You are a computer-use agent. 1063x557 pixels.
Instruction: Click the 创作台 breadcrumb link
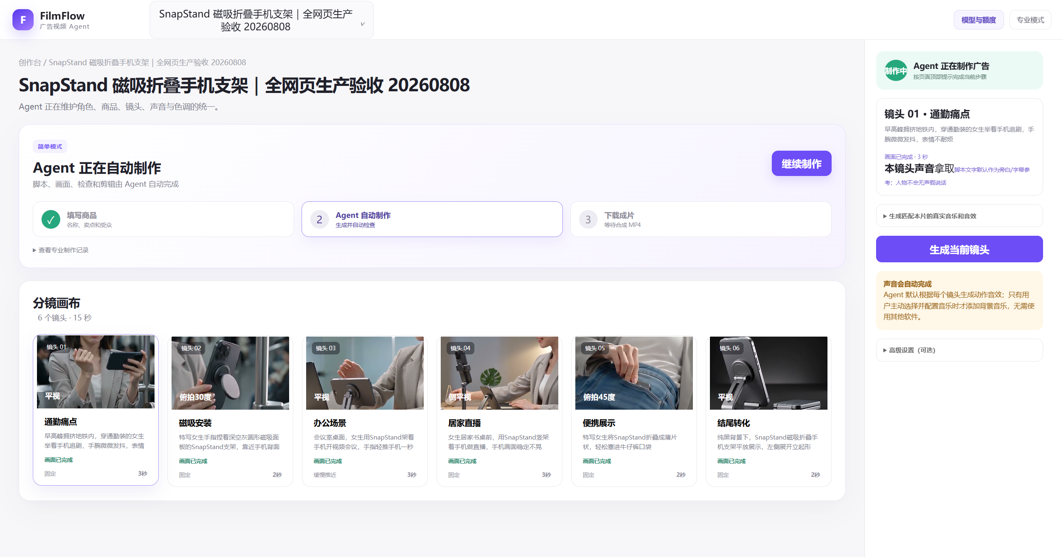click(30, 62)
